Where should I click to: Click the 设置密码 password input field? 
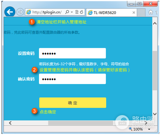point(72,53)
